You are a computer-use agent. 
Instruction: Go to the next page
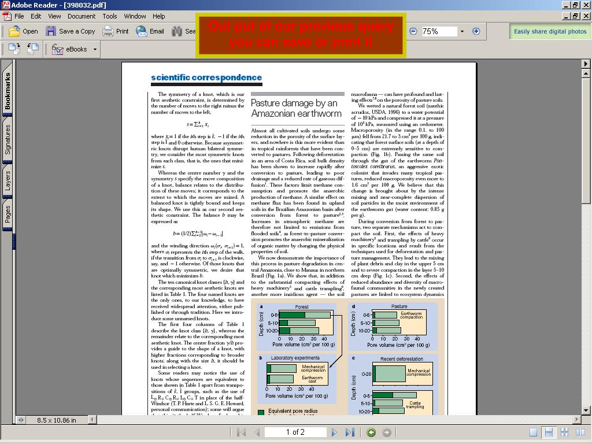pyautogui.click(x=334, y=432)
